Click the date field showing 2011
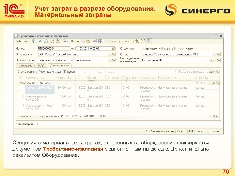Viewport: 235px width, 176px height. point(94,49)
